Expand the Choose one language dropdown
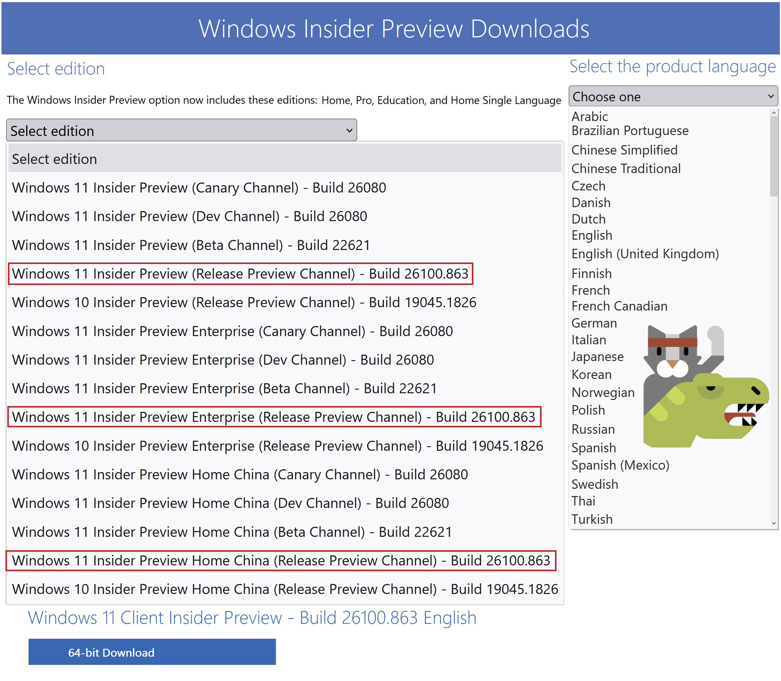781x681 pixels. pos(672,96)
